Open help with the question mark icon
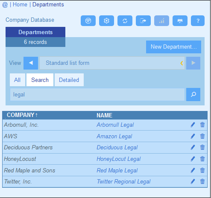This screenshot has width=211, height=198. pos(198,21)
